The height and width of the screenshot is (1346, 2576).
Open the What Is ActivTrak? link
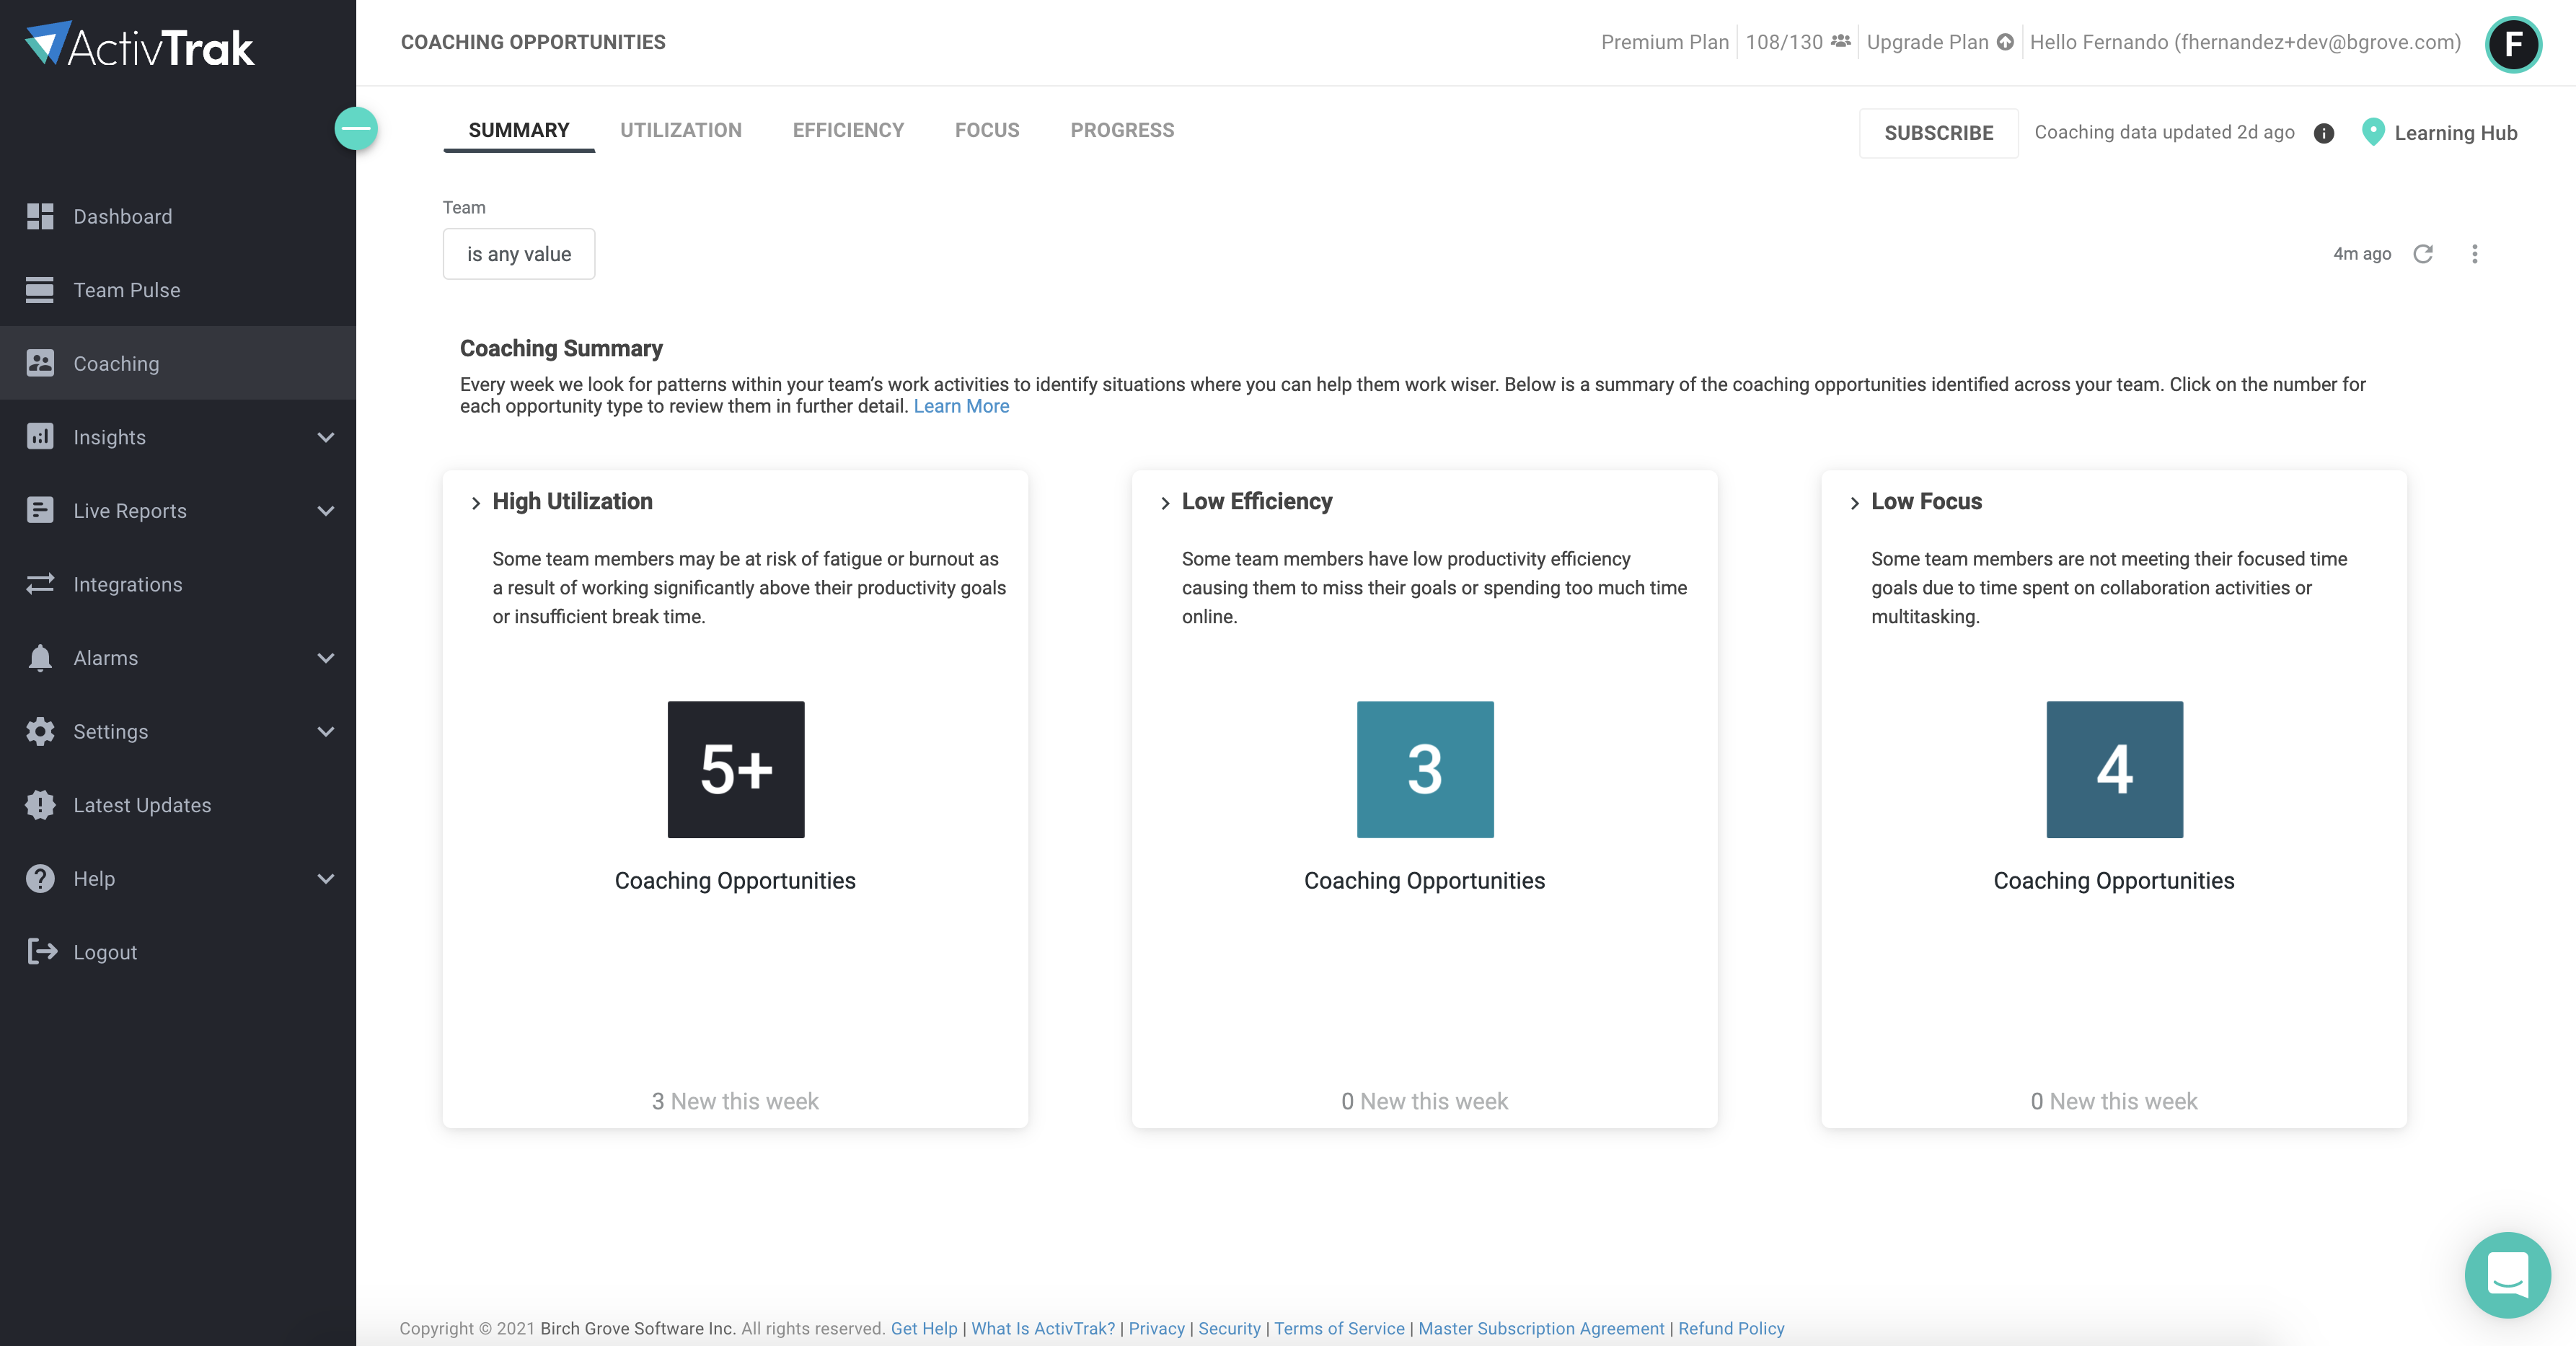(1043, 1328)
